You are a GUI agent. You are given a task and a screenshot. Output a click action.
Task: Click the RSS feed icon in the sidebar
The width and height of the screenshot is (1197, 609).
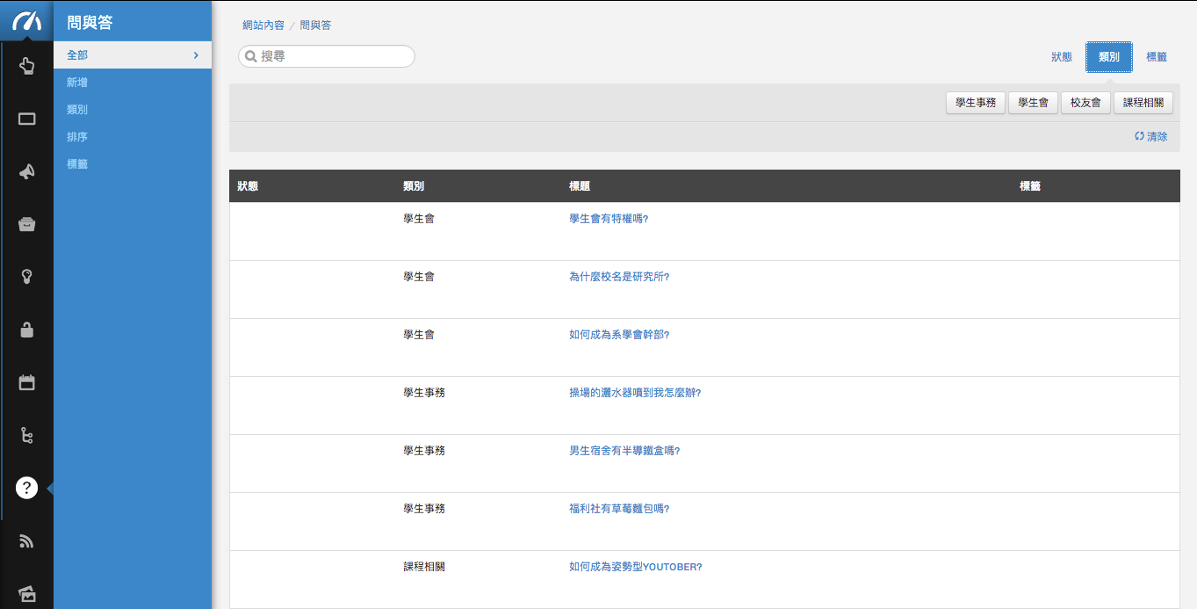tap(26, 540)
